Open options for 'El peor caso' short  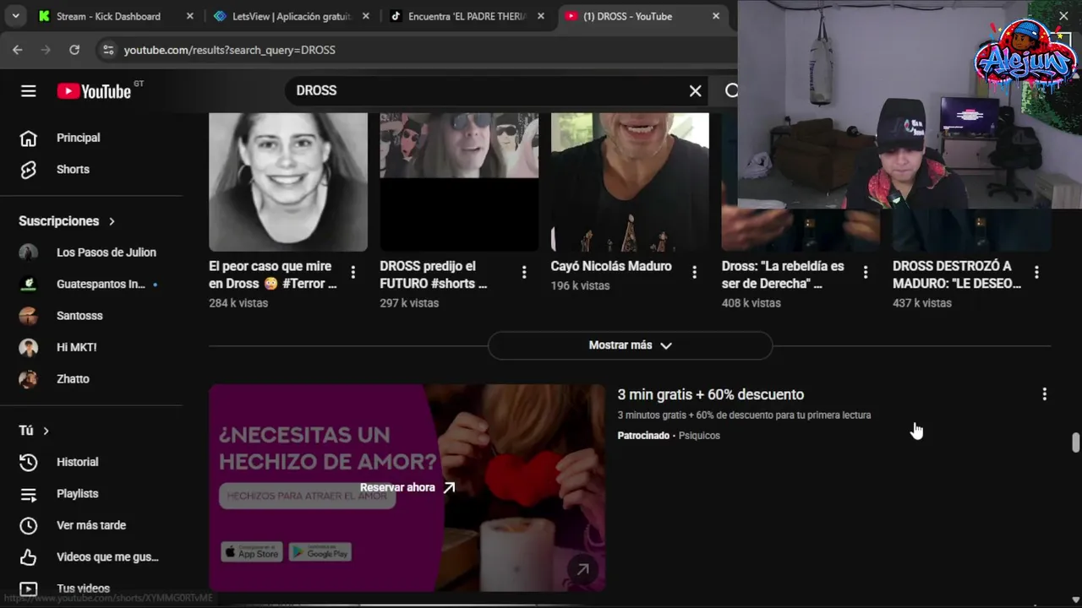click(x=352, y=272)
